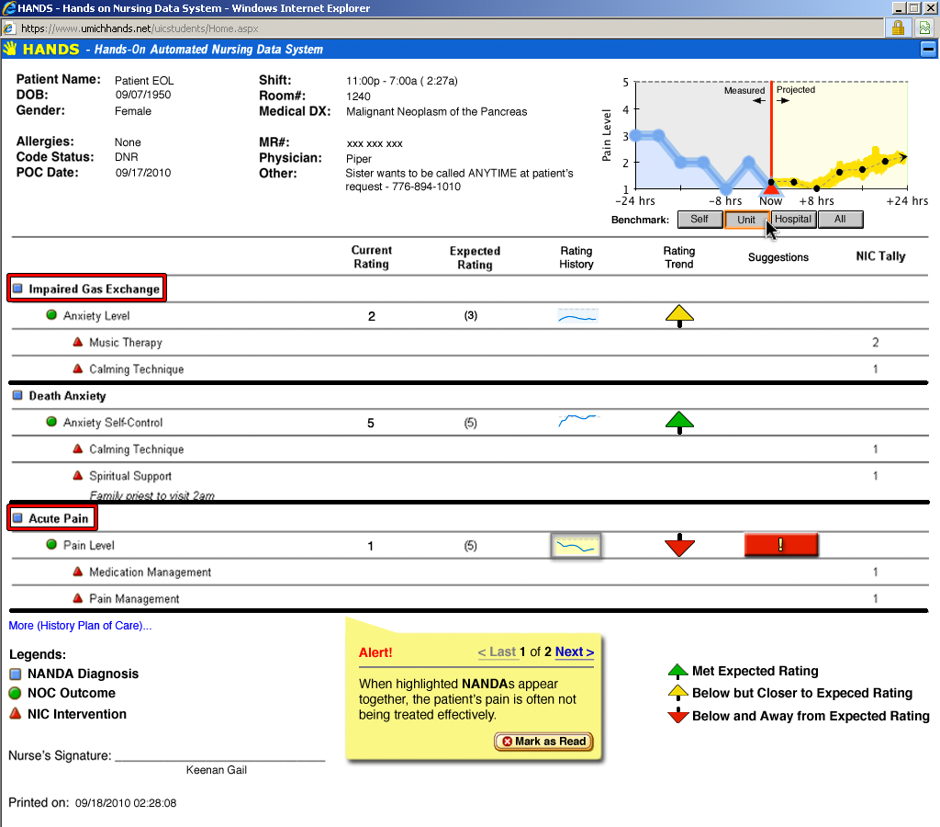Click the Expected Rating column header
This screenshot has width=940, height=827.
[x=475, y=257]
